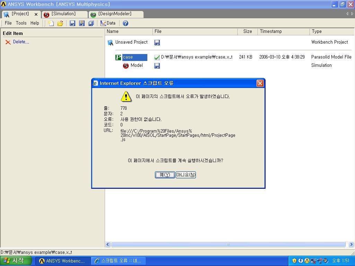Click the Unsaved Project workbench icon
This screenshot has height=266, width=355.
click(x=110, y=42)
